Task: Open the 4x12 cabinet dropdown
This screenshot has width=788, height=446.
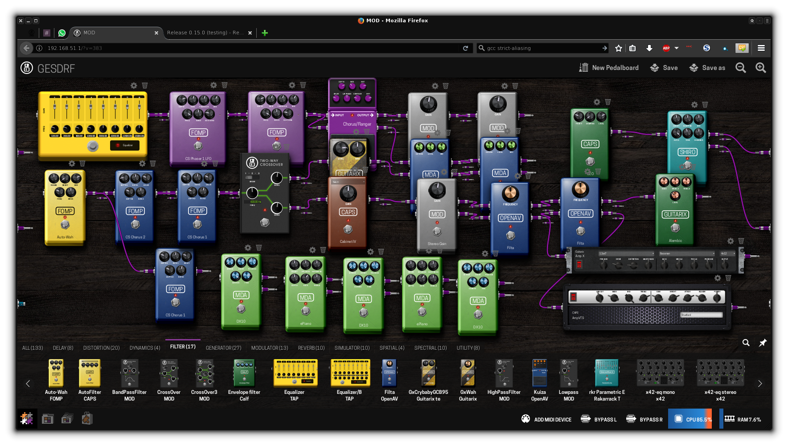Action: click(727, 254)
